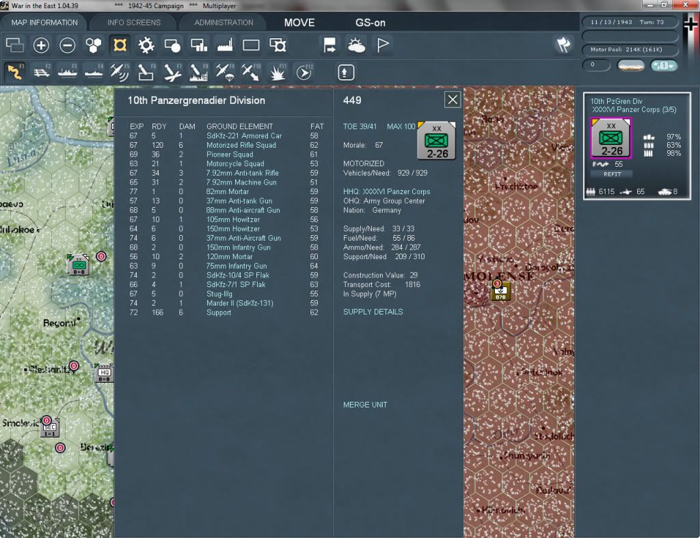Open the MAP INFORMATION tab
This screenshot has height=538, width=700.
44,23
